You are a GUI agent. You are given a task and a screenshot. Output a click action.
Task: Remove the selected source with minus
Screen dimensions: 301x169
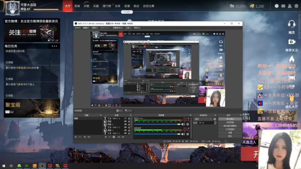109,137
